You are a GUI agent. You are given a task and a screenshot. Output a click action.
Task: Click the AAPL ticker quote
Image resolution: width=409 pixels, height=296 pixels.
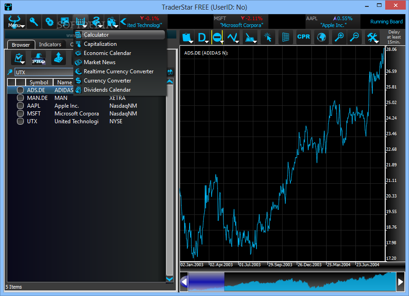333,22
